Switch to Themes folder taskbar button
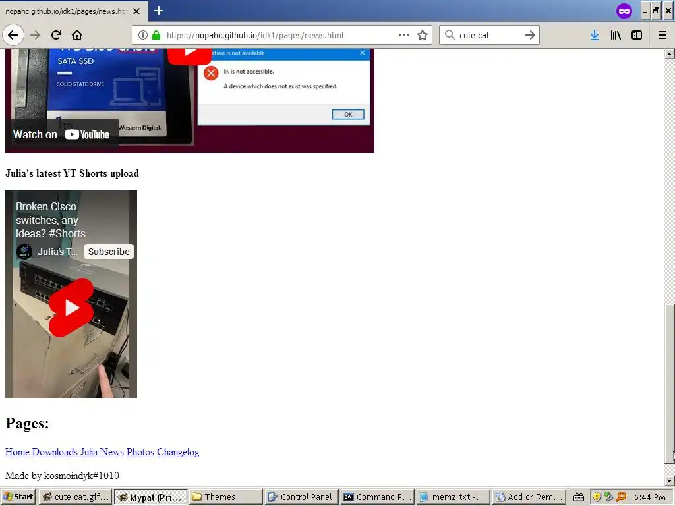The width and height of the screenshot is (675, 506). coord(225,497)
